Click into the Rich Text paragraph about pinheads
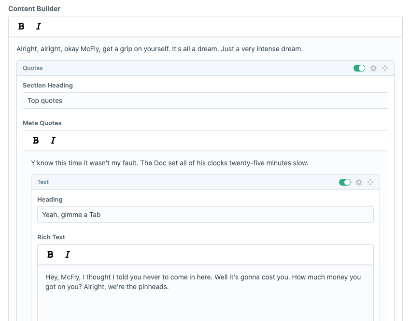Image resolution: width=410 pixels, height=321 pixels. 203,282
